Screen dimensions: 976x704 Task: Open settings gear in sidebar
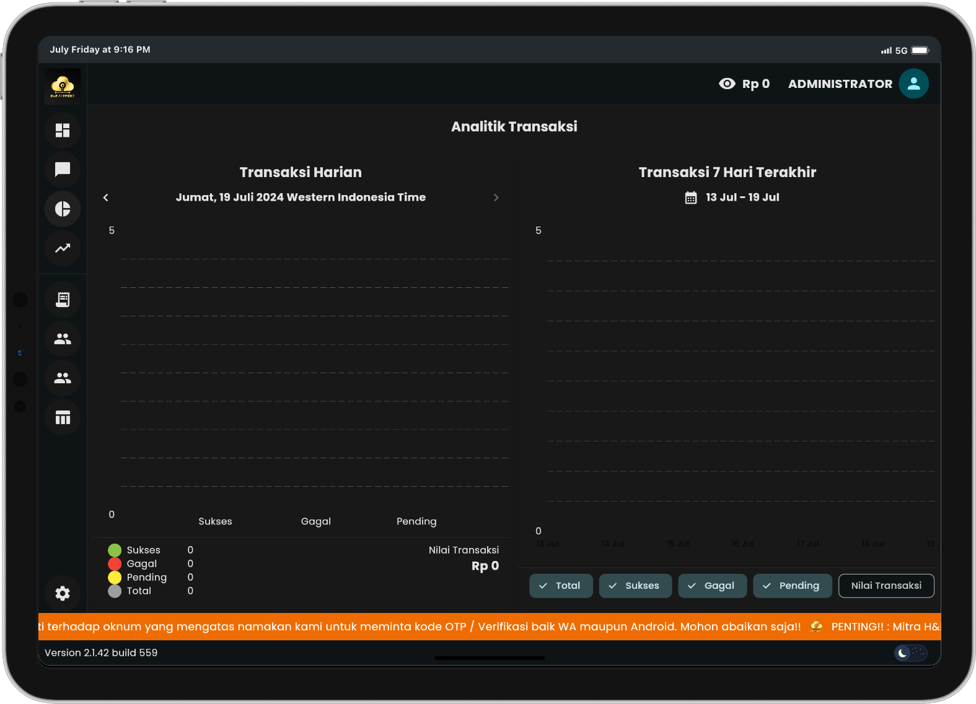pyautogui.click(x=63, y=593)
